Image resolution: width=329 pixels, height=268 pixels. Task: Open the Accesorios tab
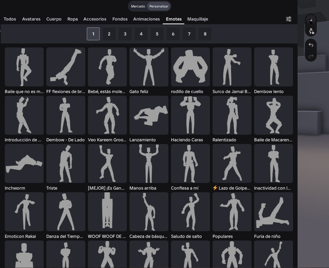coord(95,19)
